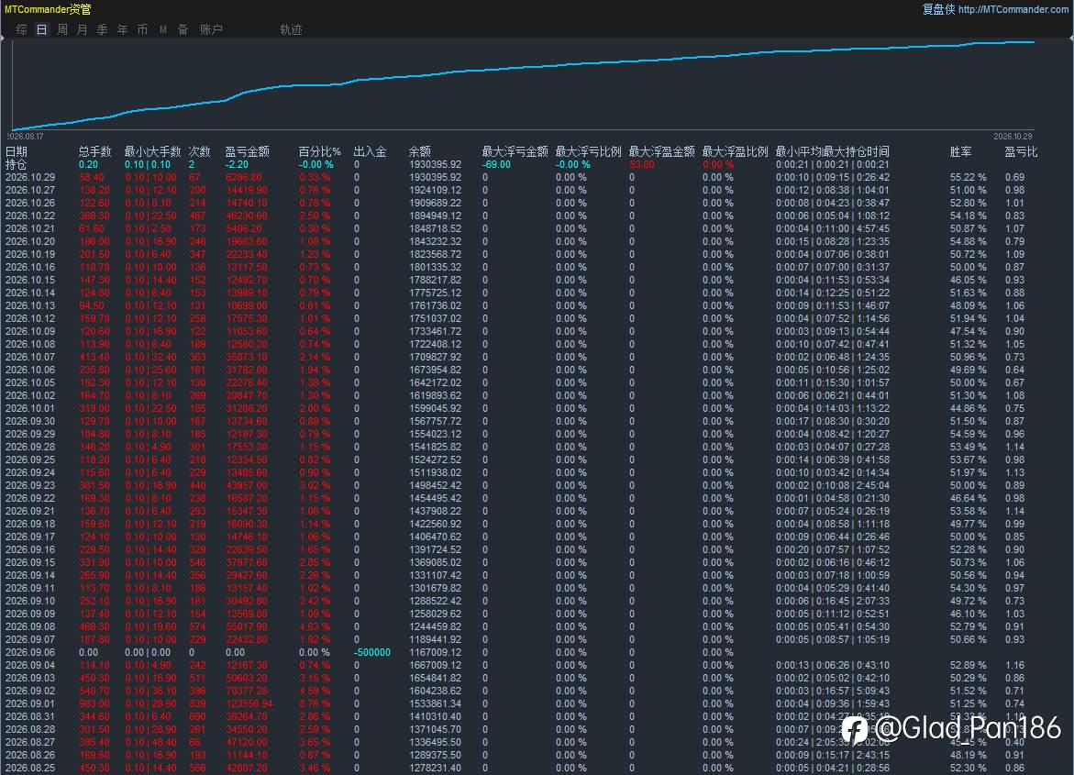Open the 季 quarterly tab
This screenshot has height=775, width=1074.
point(102,29)
